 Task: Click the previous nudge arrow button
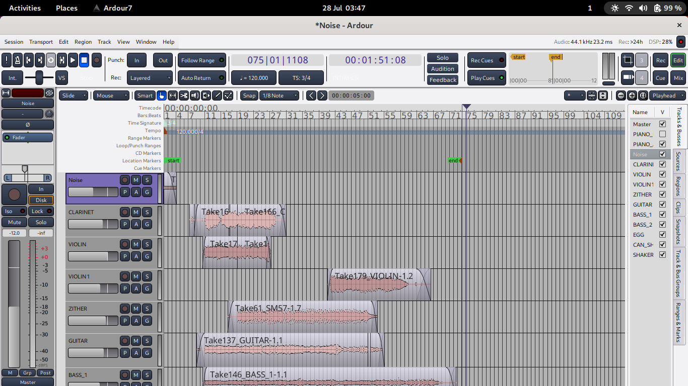click(x=311, y=95)
